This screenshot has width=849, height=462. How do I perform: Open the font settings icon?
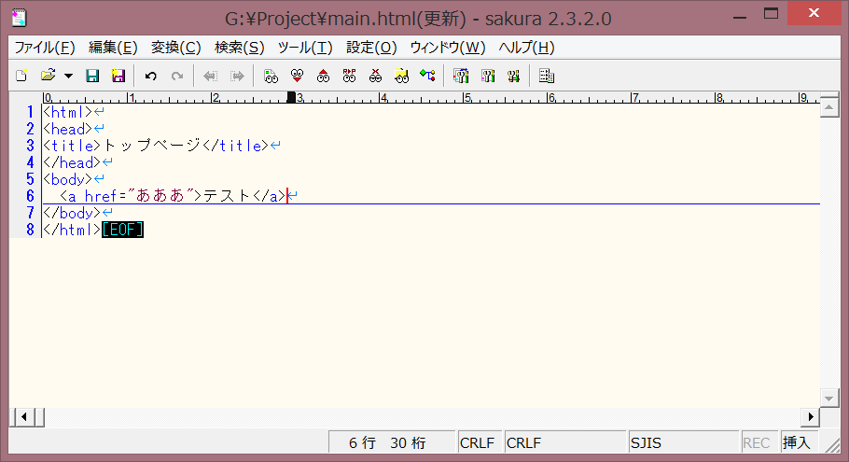(547, 76)
